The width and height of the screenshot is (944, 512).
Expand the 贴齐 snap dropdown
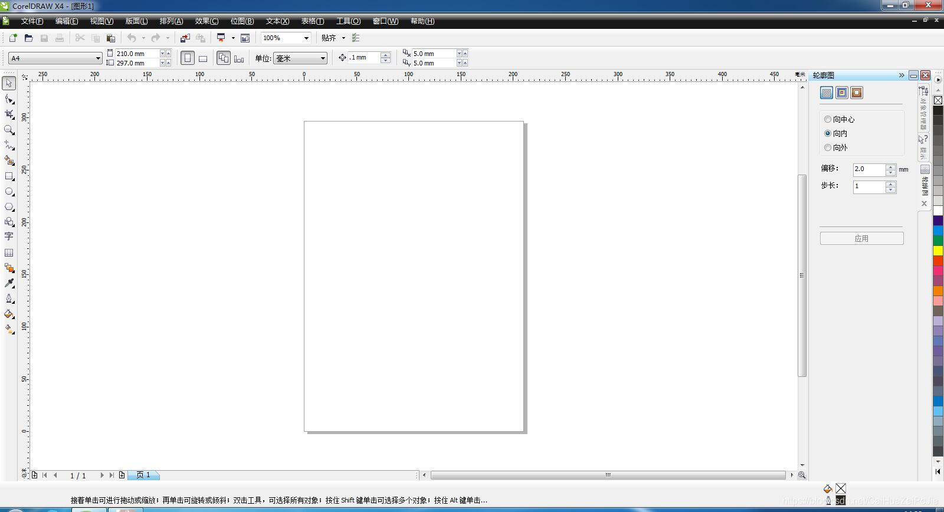(x=343, y=38)
